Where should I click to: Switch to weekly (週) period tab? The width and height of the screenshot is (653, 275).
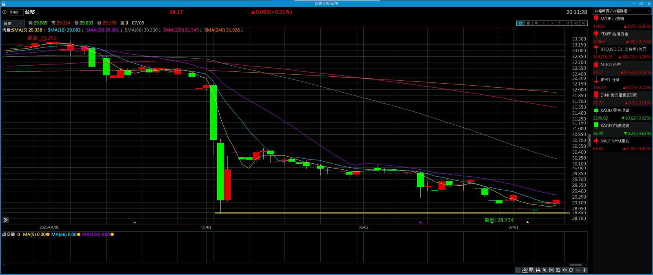pos(528,23)
